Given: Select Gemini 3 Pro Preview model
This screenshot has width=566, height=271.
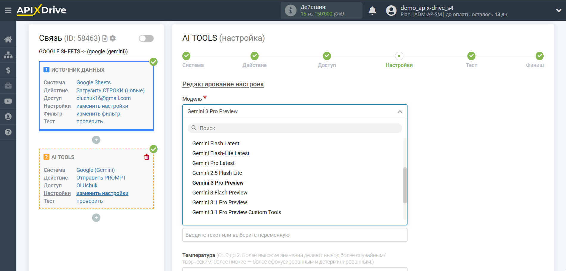Looking at the screenshot, I should (218, 183).
